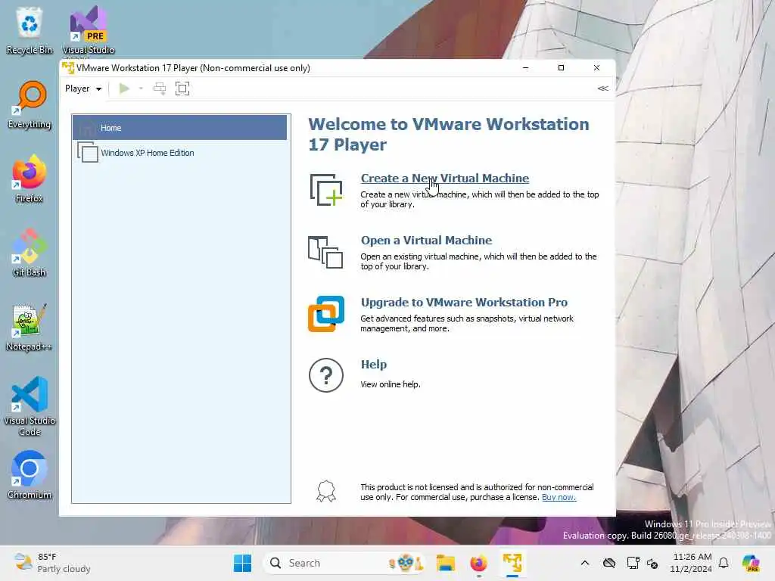Image resolution: width=775 pixels, height=581 pixels.
Task: Open the Help link
Action: [x=374, y=364]
